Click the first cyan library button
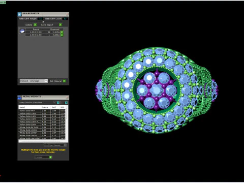The image size is (244, 183). [x=58, y=103]
